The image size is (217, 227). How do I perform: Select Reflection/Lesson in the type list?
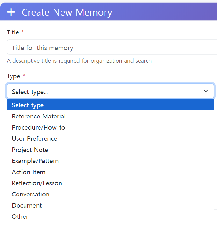coord(37,183)
